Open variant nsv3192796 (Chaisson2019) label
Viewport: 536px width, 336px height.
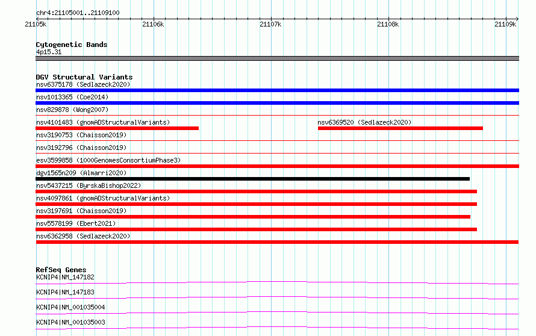pos(81,148)
